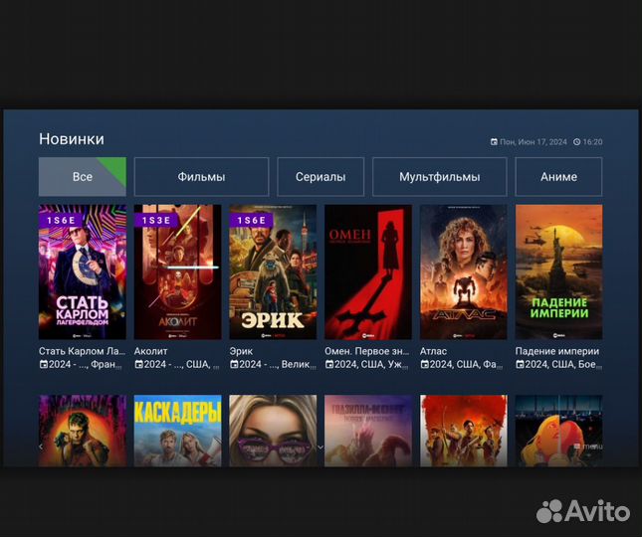Click the title text "Падение империи"
Image resolution: width=642 pixels, height=537 pixels.
tap(557, 351)
